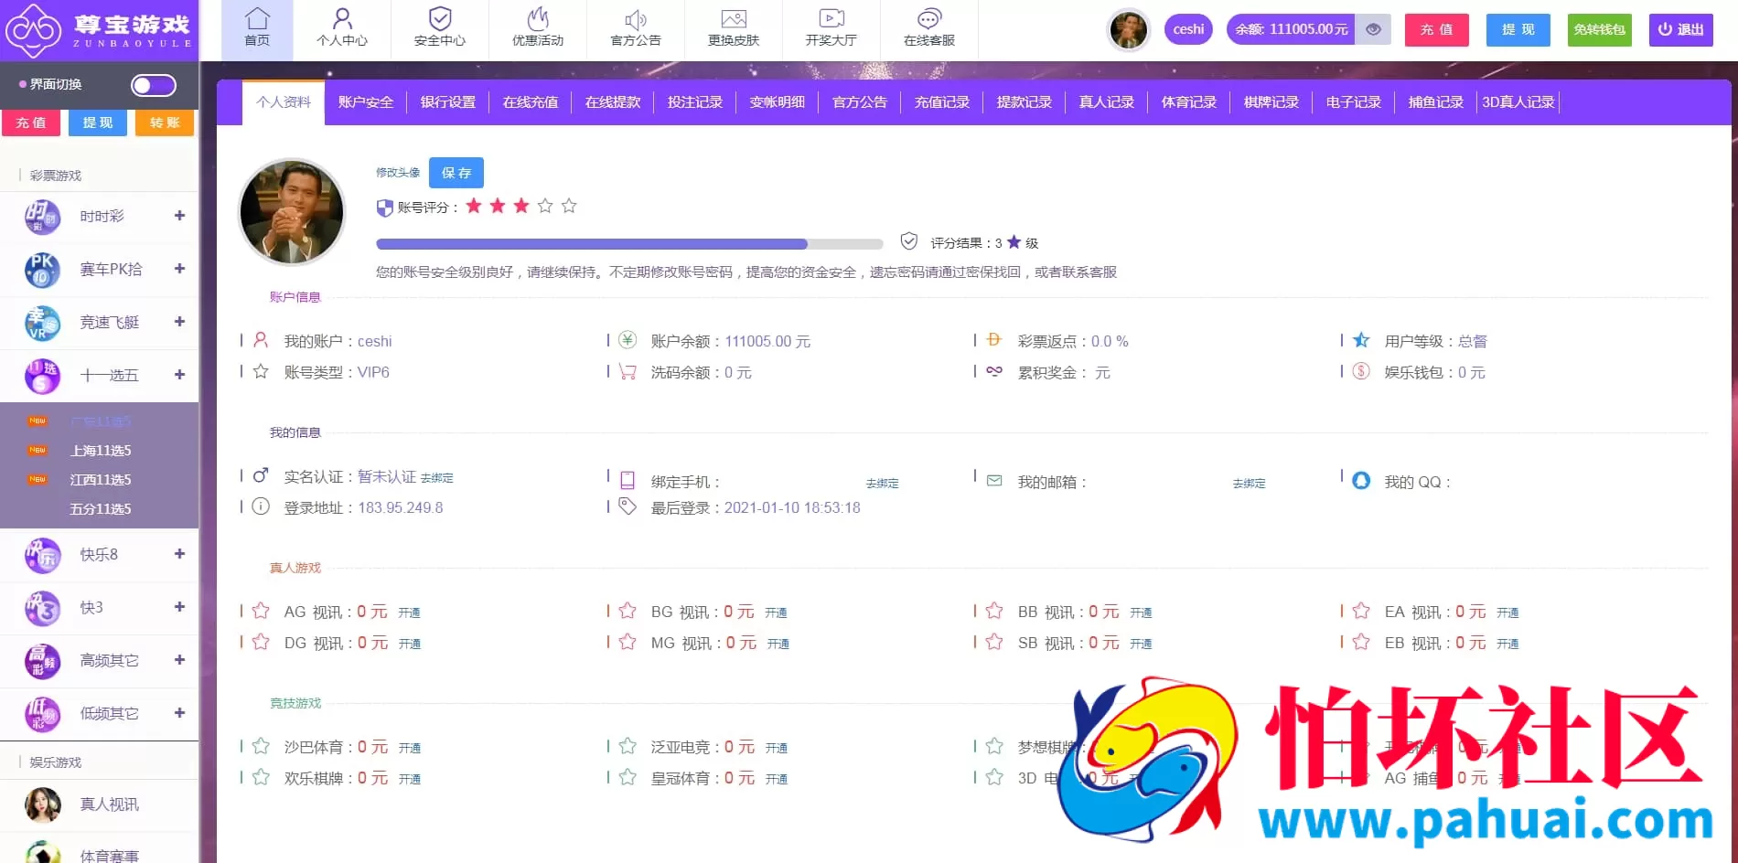This screenshot has width=1738, height=863.
Task: Click the account rating progress bar
Action: (629, 243)
